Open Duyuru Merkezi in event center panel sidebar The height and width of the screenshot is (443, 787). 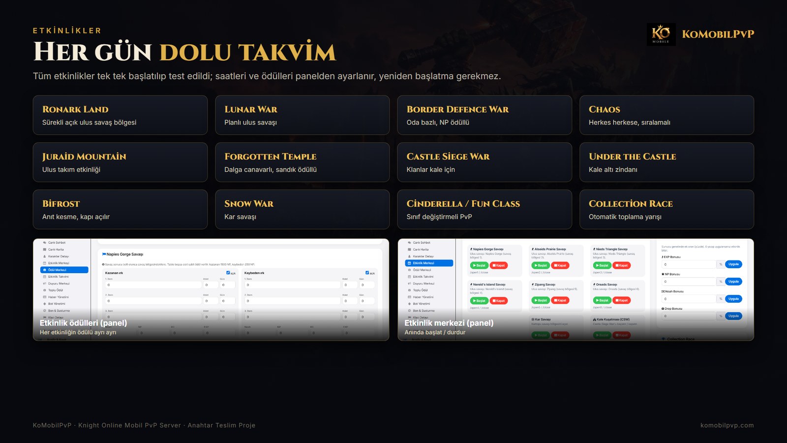pyautogui.click(x=429, y=284)
